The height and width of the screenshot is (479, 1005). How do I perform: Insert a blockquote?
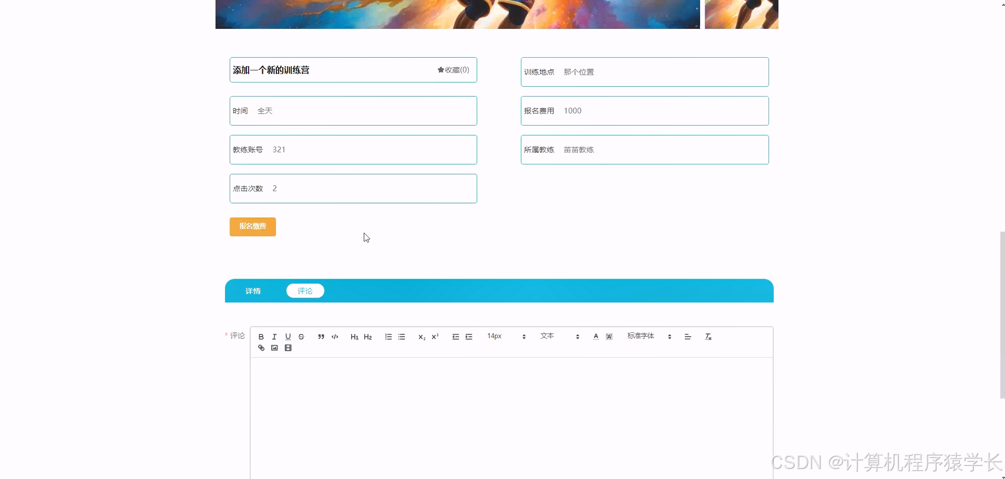click(x=321, y=337)
